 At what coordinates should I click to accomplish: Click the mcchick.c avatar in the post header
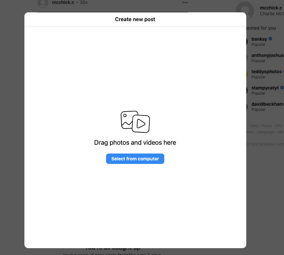click(x=43, y=3)
